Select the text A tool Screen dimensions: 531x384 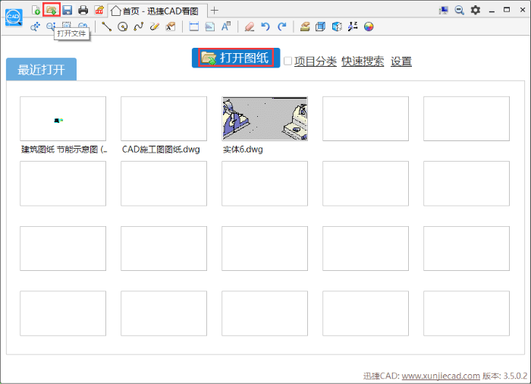(226, 27)
